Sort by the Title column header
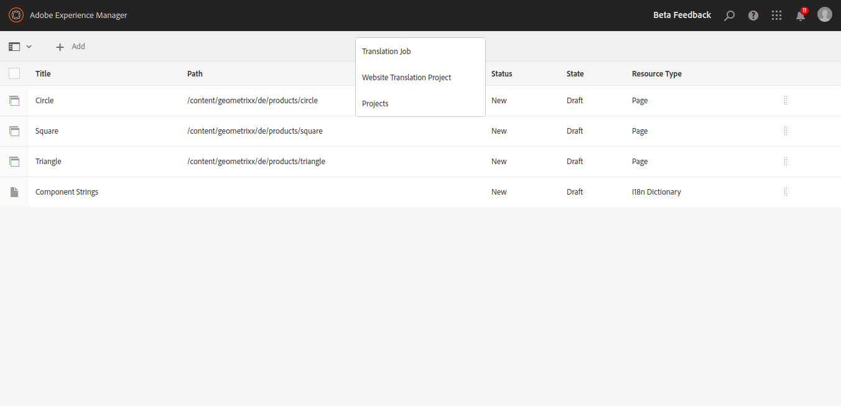The width and height of the screenshot is (841, 406). (x=43, y=74)
